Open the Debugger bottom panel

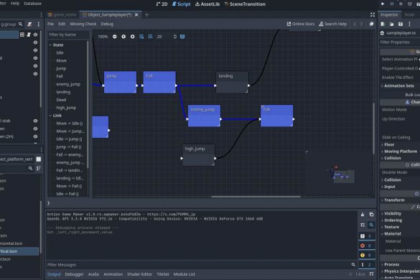(74, 274)
